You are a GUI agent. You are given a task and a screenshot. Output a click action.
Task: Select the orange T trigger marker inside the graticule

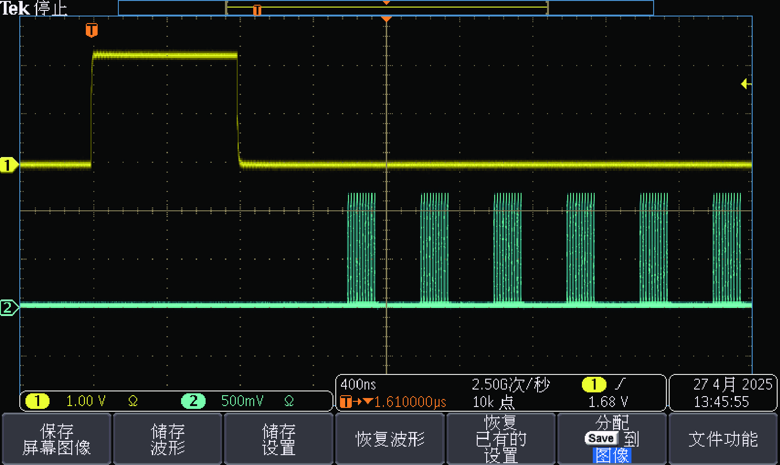pyautogui.click(x=91, y=30)
